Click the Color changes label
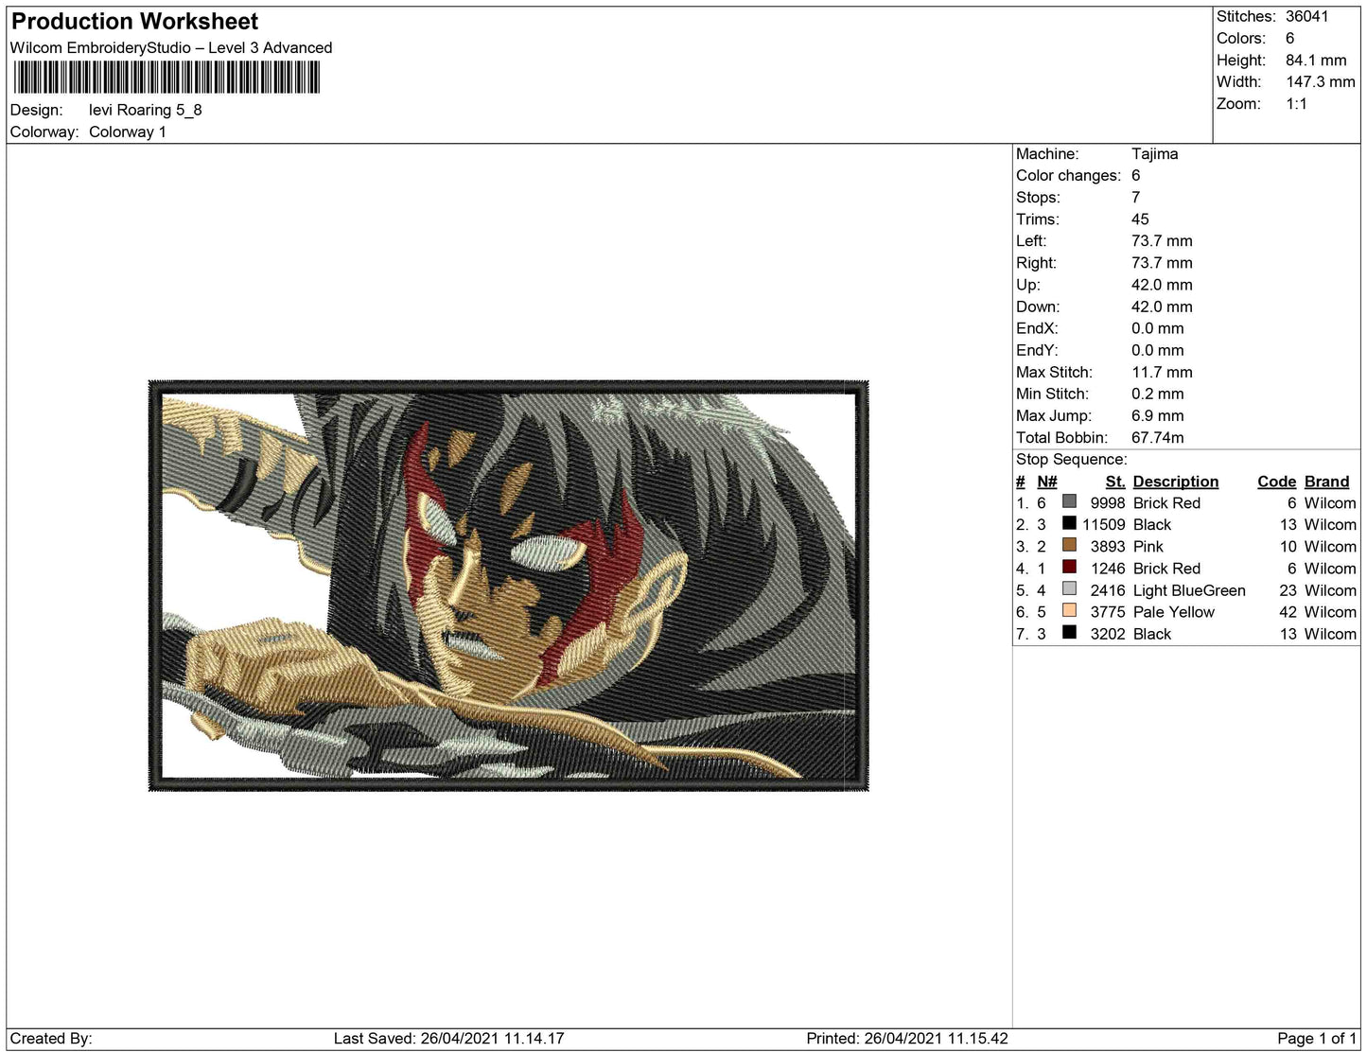This screenshot has height=1052, width=1367. (x=1068, y=175)
